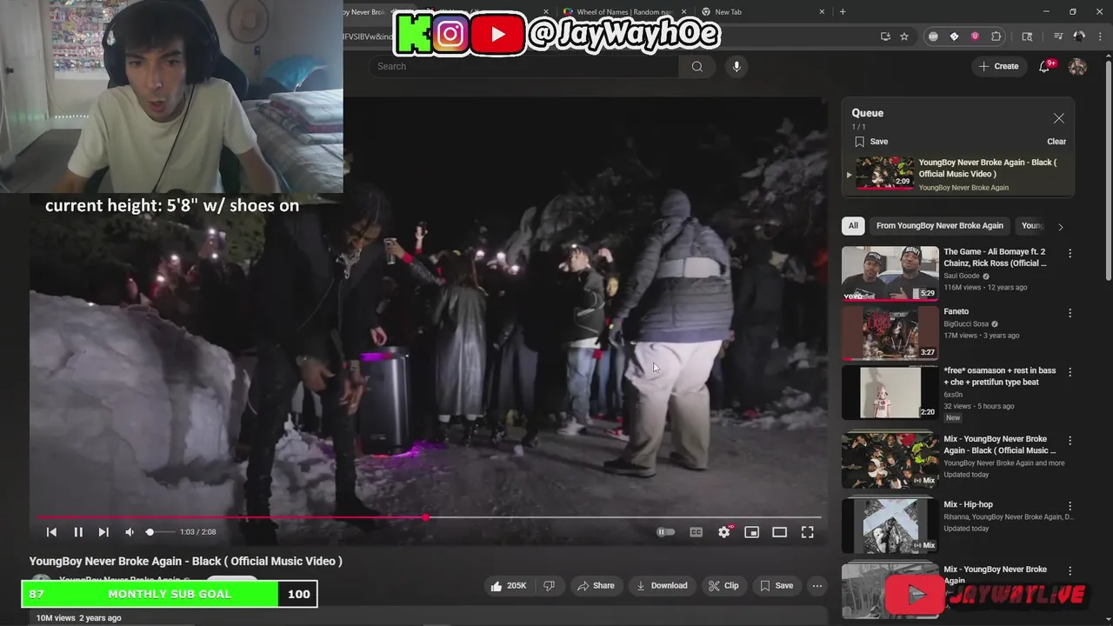The height and width of the screenshot is (626, 1113).
Task: Open the white diamond extension icon
Action: point(954,37)
